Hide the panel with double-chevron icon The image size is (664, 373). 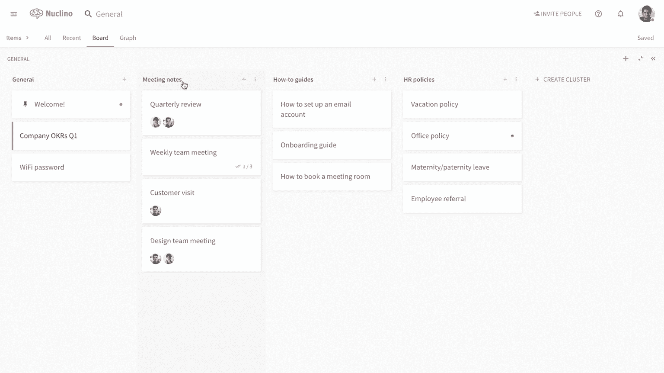pos(653,58)
